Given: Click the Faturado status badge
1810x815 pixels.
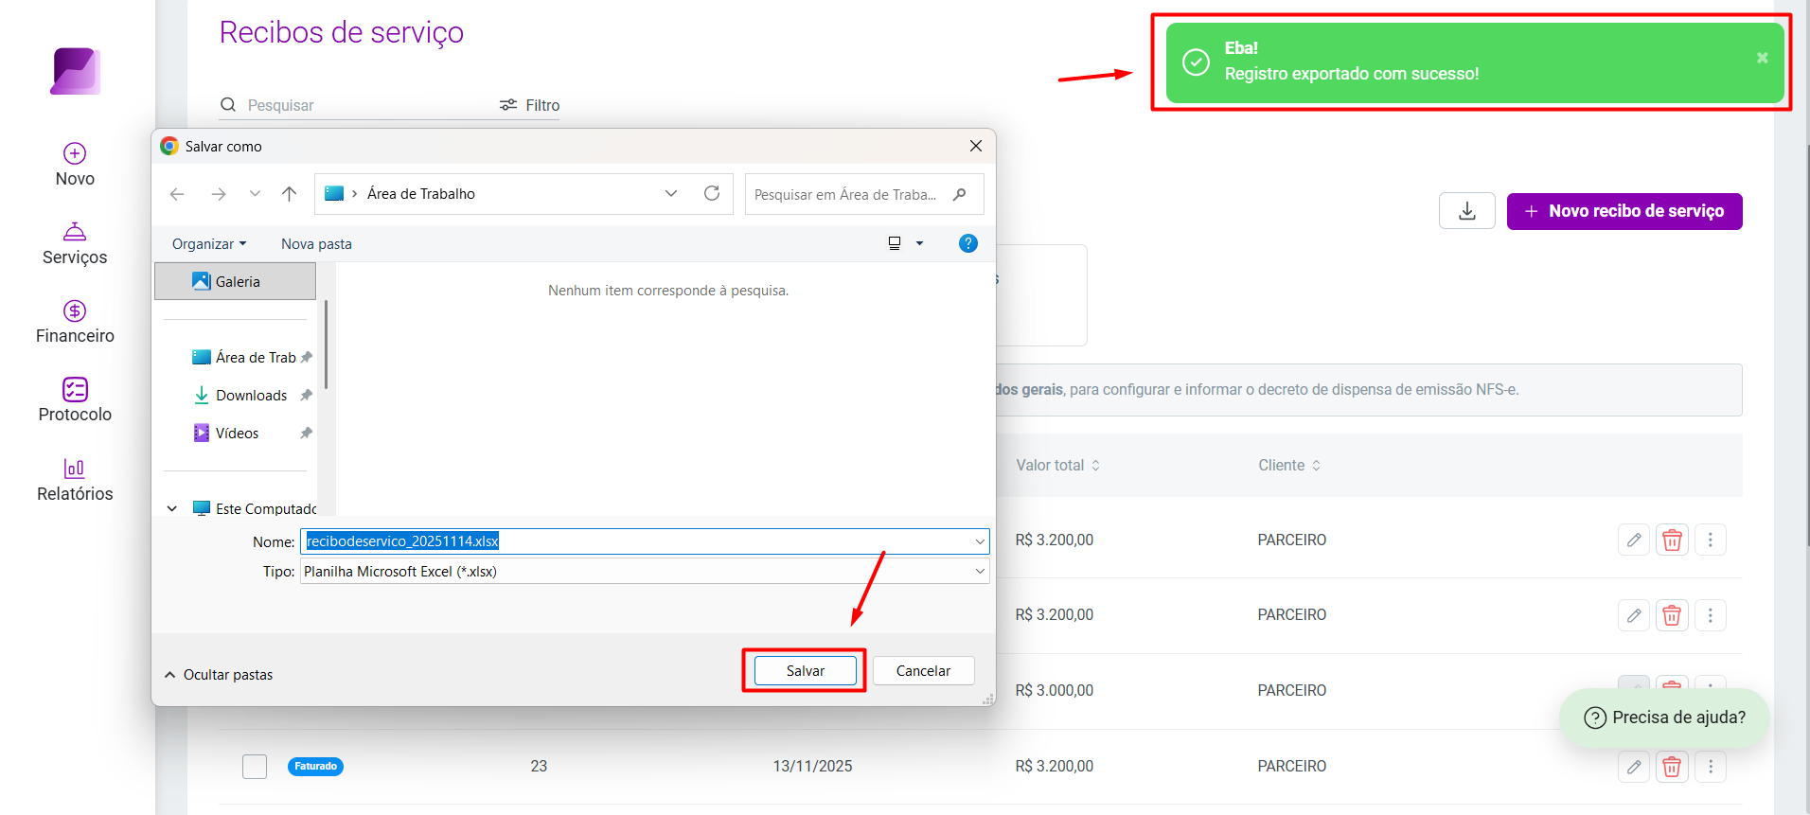Looking at the screenshot, I should click(315, 766).
